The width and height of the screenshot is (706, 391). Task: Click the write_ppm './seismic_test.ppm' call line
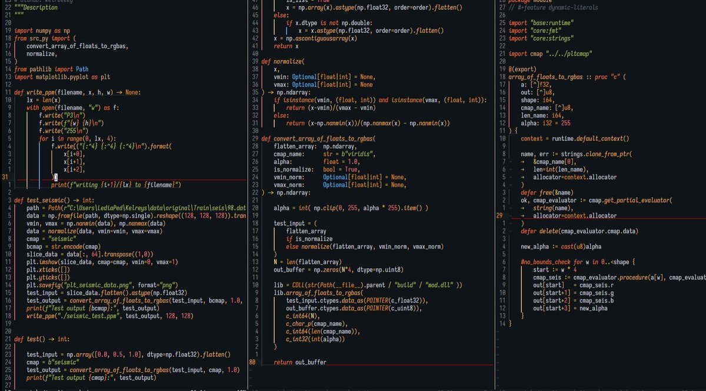(110, 316)
